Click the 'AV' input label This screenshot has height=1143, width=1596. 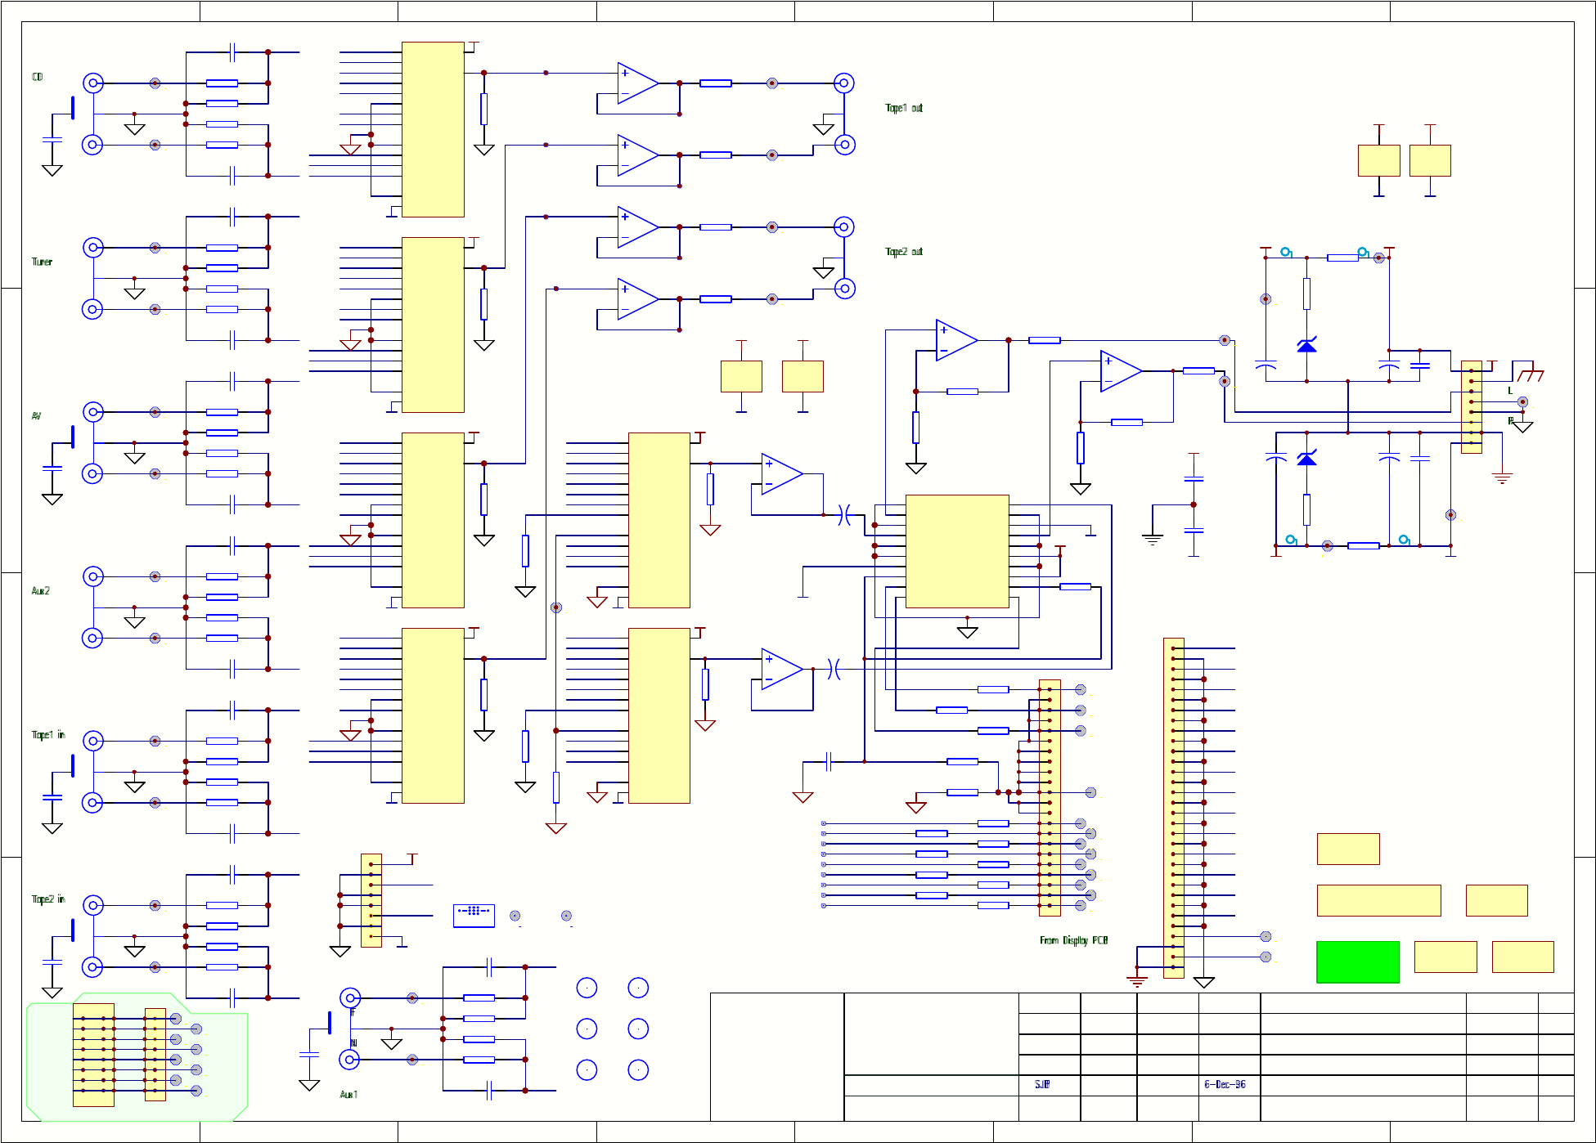pos(36,416)
